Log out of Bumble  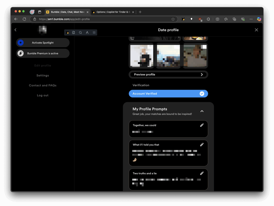[43, 95]
